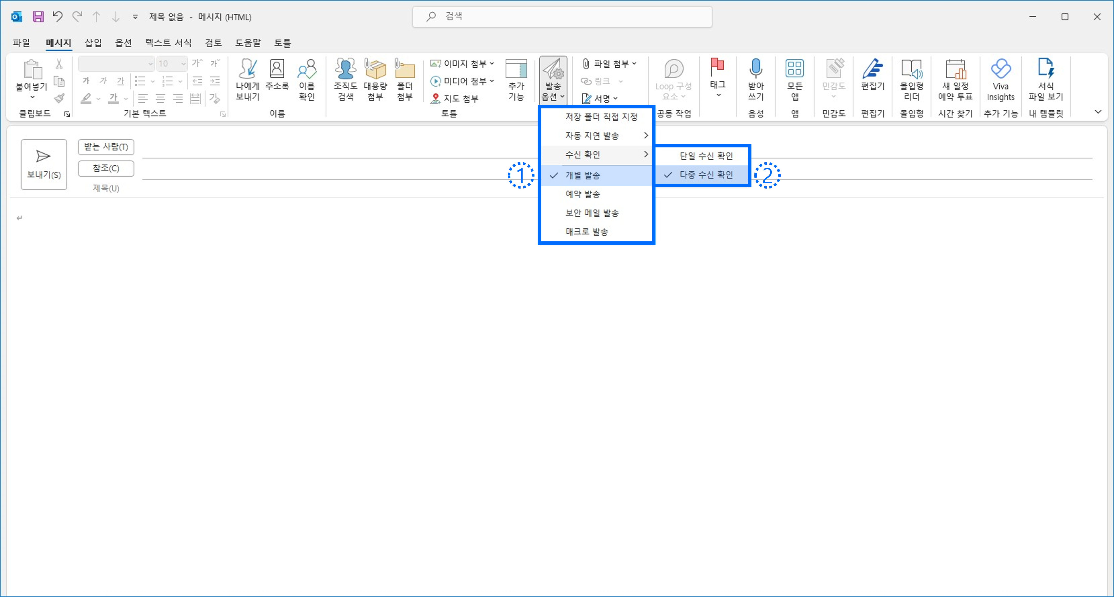The height and width of the screenshot is (597, 1114).
Task: Click 받는 사람 recipient button
Action: pyautogui.click(x=106, y=147)
